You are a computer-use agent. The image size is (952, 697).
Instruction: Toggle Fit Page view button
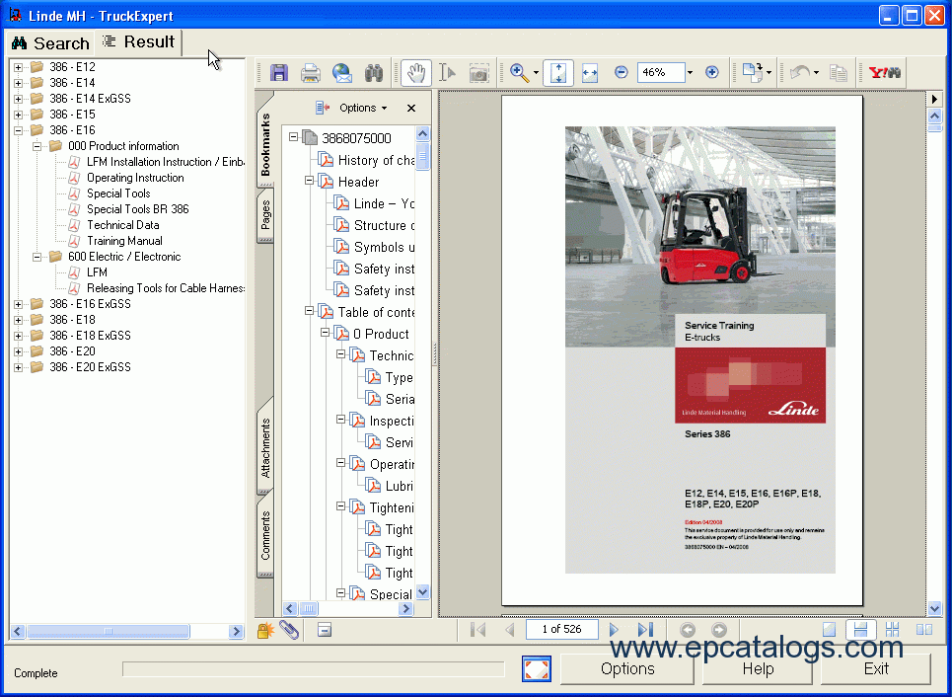[558, 73]
